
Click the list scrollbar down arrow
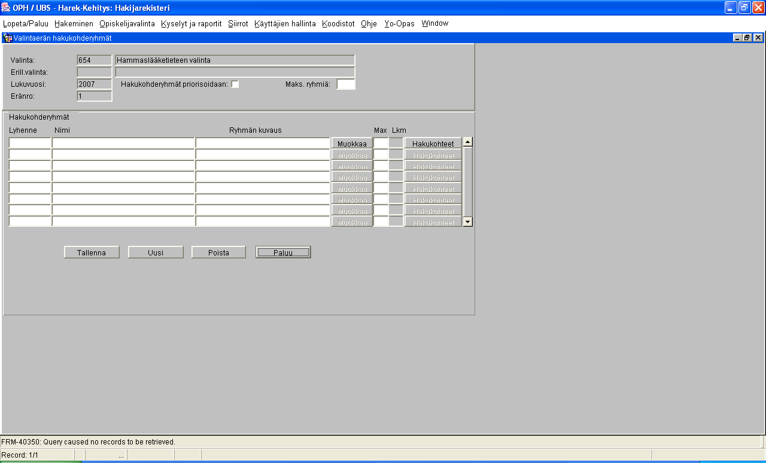coord(468,221)
